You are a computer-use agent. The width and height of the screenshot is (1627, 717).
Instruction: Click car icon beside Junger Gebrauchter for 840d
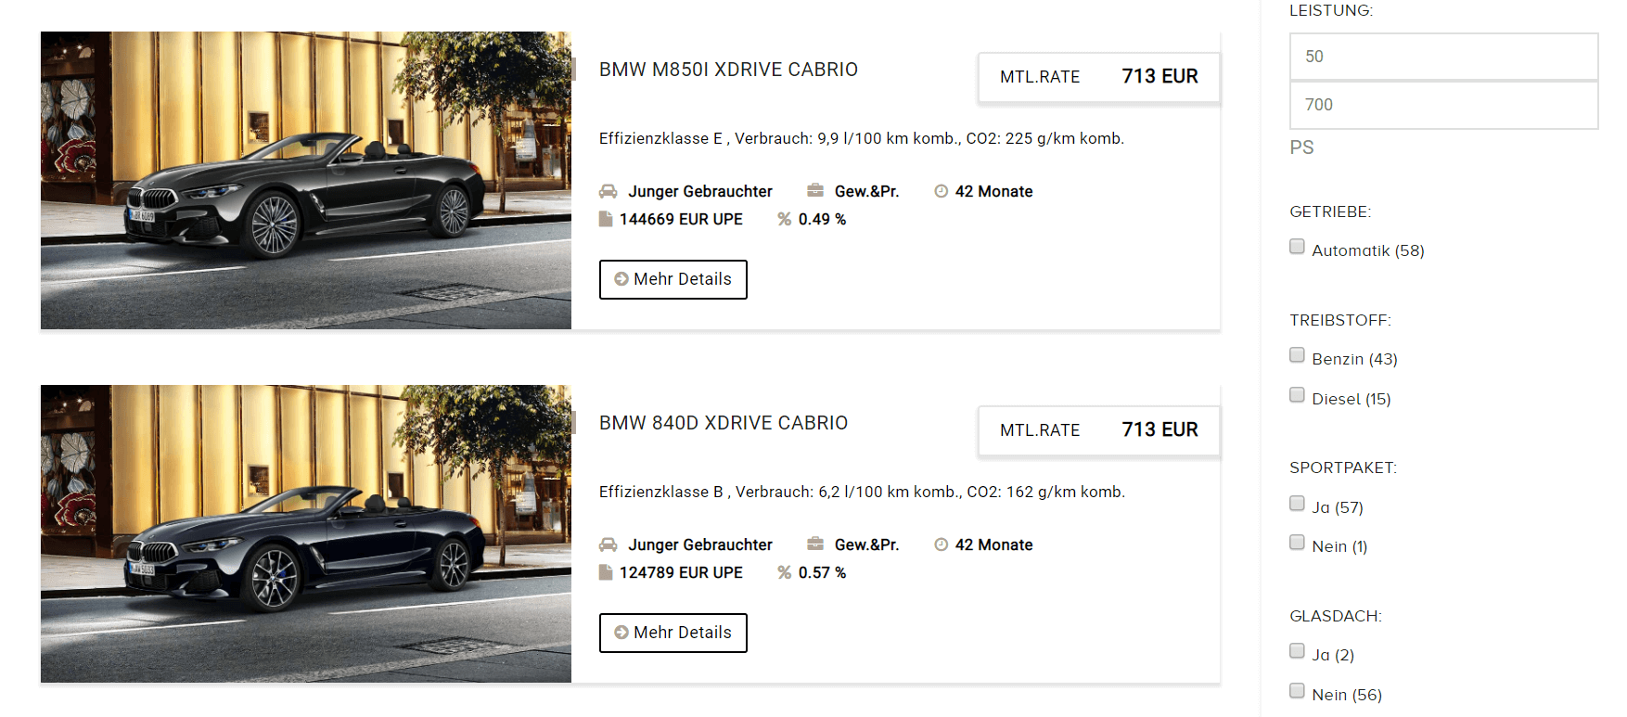click(x=608, y=544)
